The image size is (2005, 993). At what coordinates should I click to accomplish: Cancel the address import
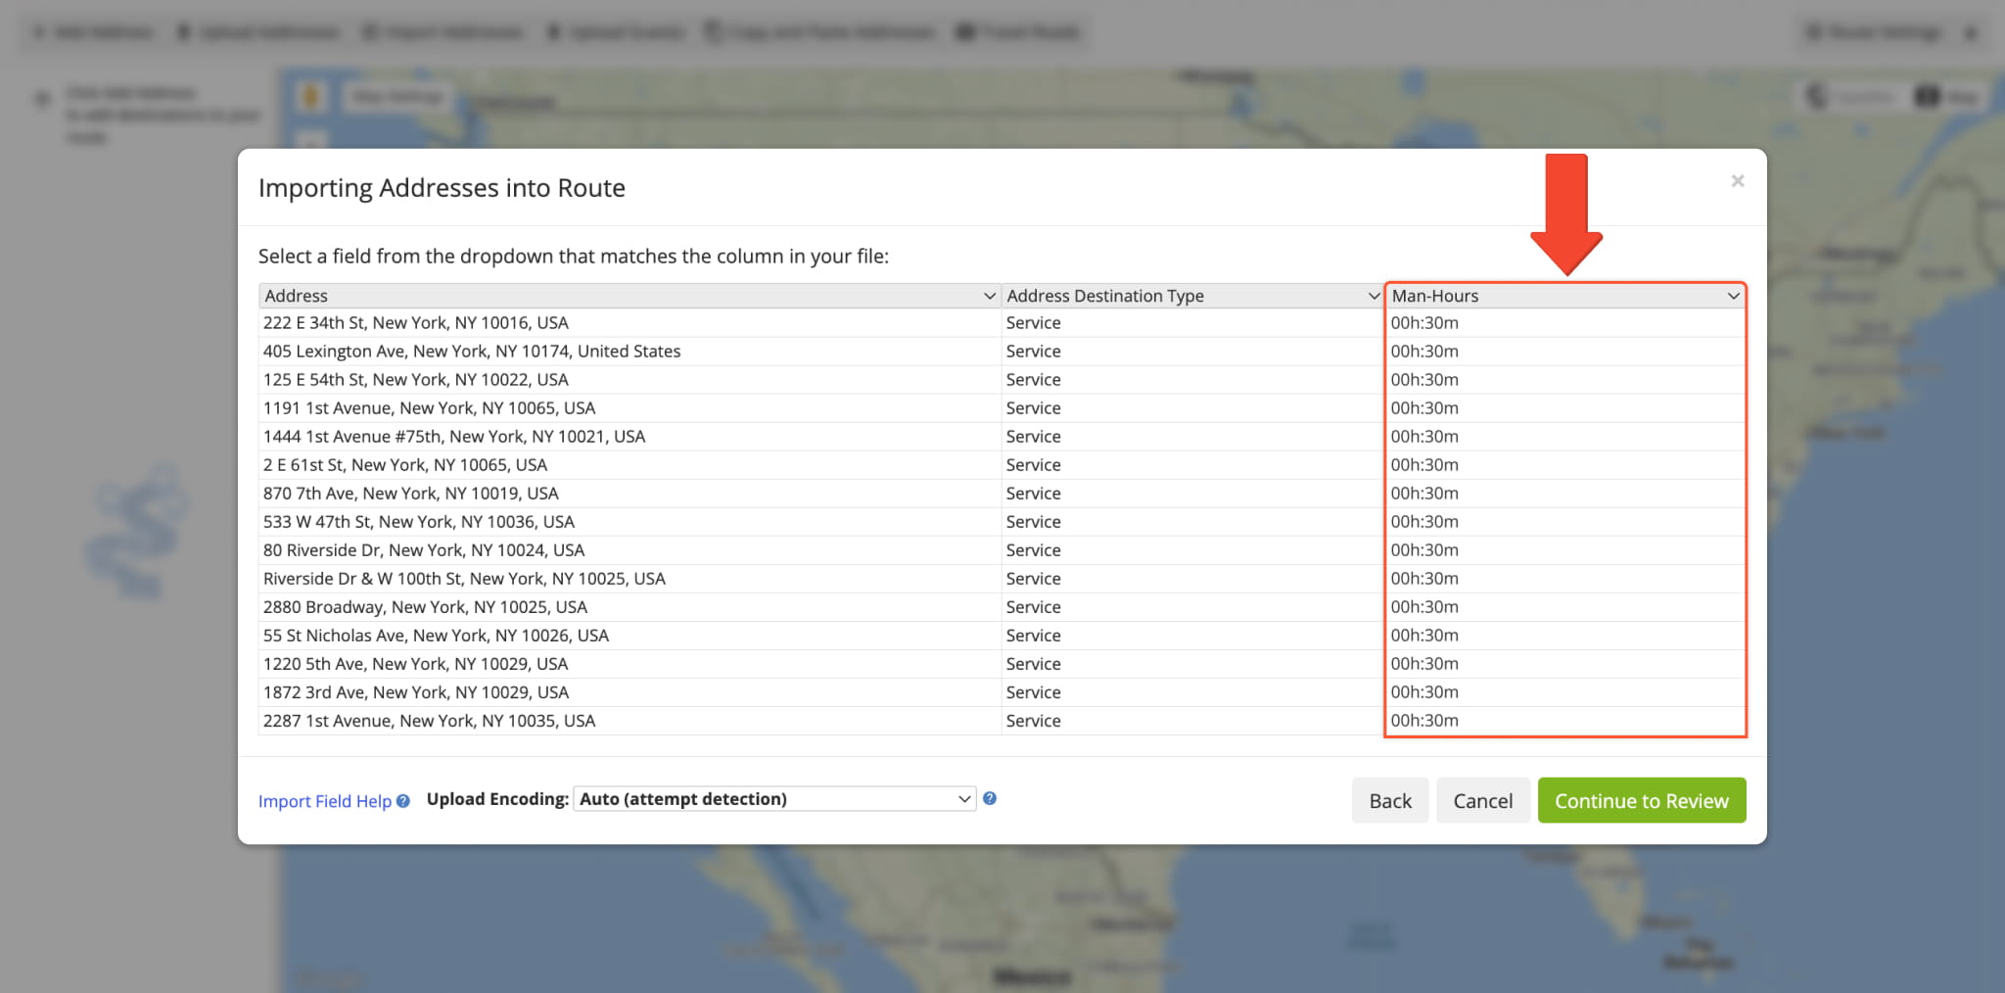(1482, 801)
